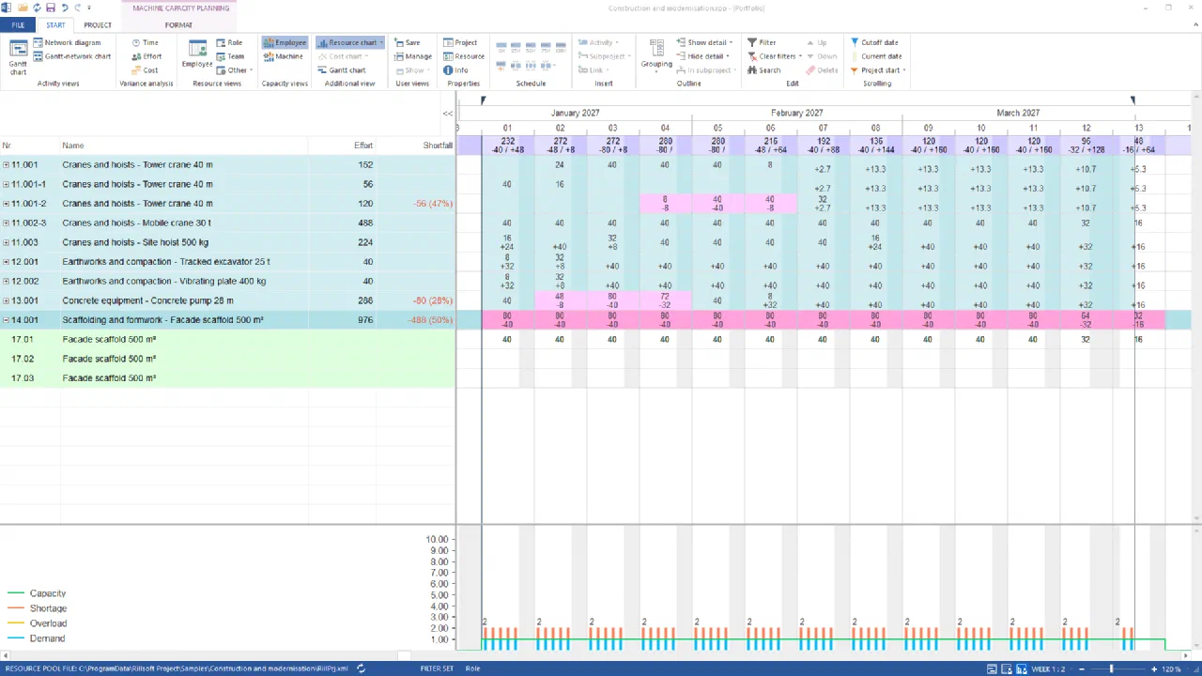The height and width of the screenshot is (676, 1202).
Task: Open the Team resource view
Action: click(230, 56)
